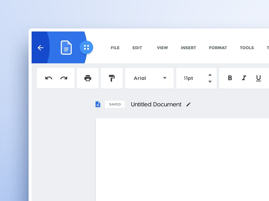Open the Insert menu

tap(188, 48)
